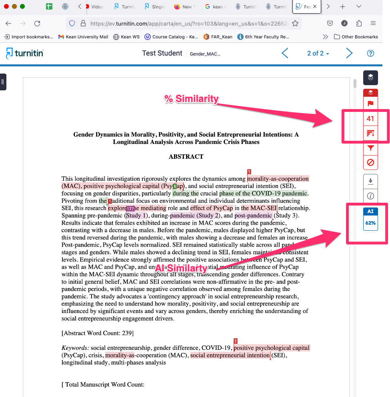Switch to the 'Single' tab
The width and height of the screenshot is (390, 397).
pyautogui.click(x=155, y=7)
